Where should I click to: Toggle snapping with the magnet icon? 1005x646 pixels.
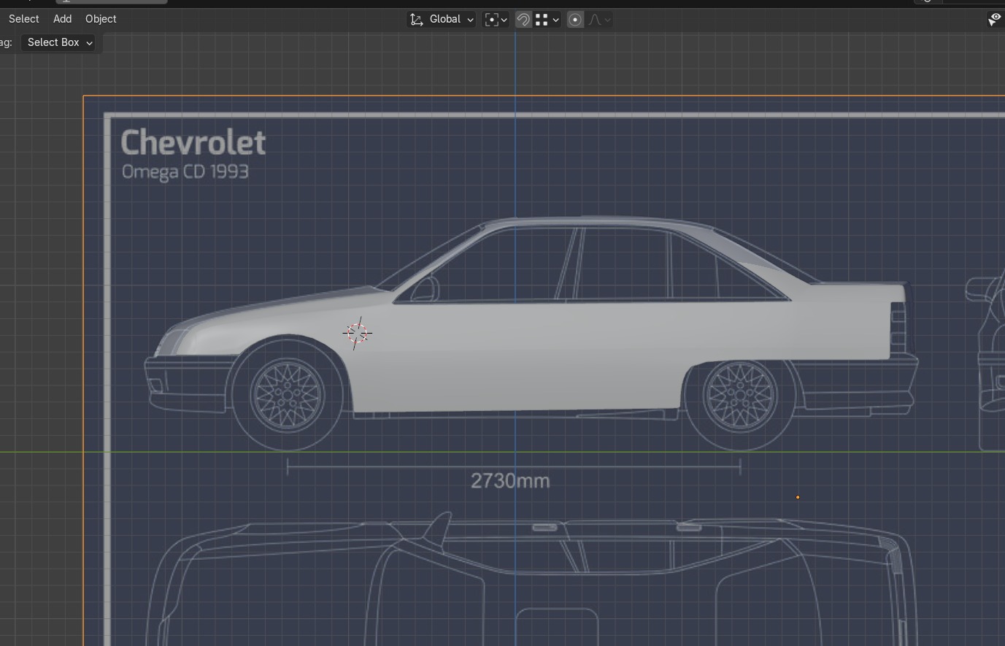click(523, 20)
